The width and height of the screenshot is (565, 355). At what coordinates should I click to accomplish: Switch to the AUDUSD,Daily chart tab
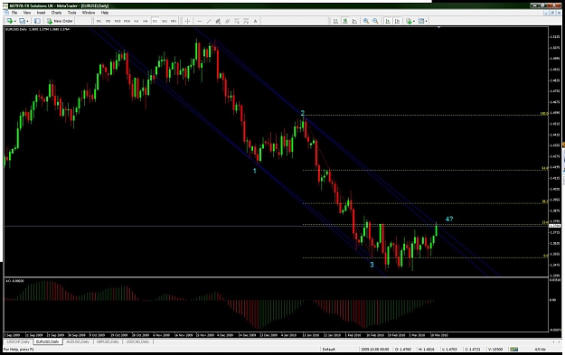point(78,341)
